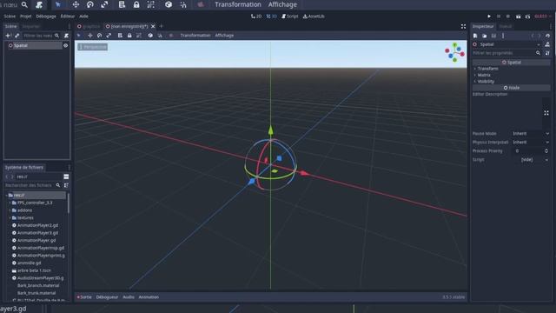Lock the selected node via the viewport toolbar padlock

pyautogui.click(x=129, y=36)
